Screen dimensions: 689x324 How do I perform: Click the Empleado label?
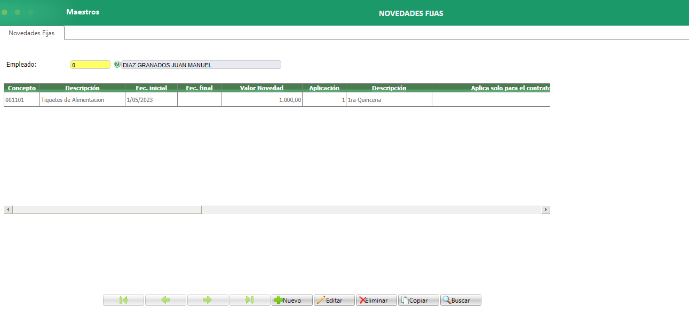point(21,64)
